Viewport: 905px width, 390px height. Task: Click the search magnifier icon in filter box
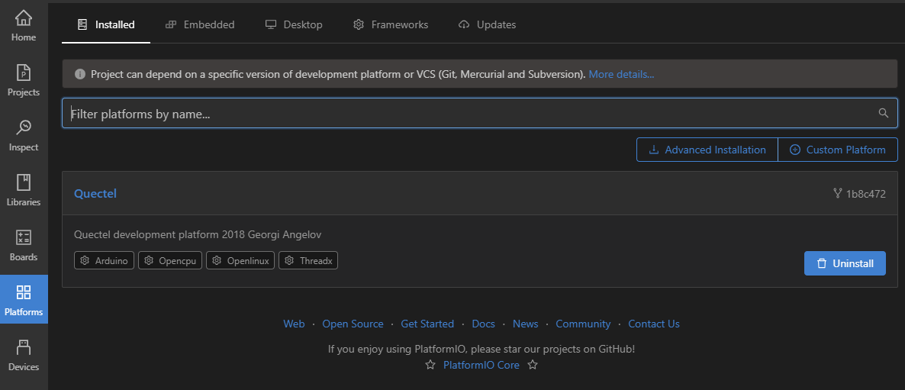click(884, 113)
